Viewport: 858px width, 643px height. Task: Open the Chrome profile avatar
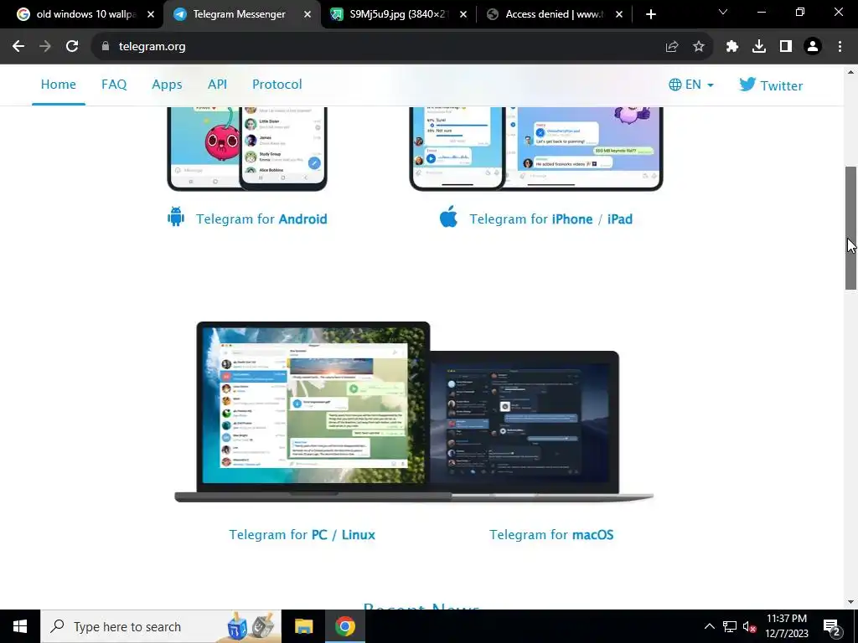point(813,47)
